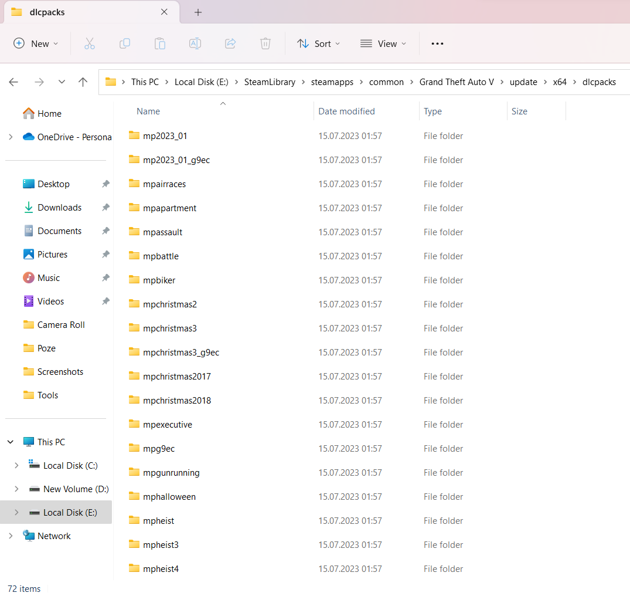The height and width of the screenshot is (596, 630).
Task: Click the mpbiker folder icon
Action: click(x=134, y=280)
